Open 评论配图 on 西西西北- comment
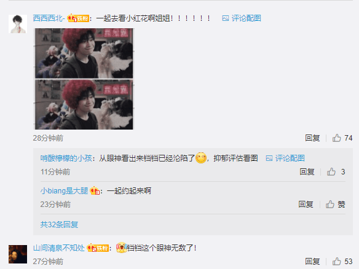 pyautogui.click(x=242, y=18)
